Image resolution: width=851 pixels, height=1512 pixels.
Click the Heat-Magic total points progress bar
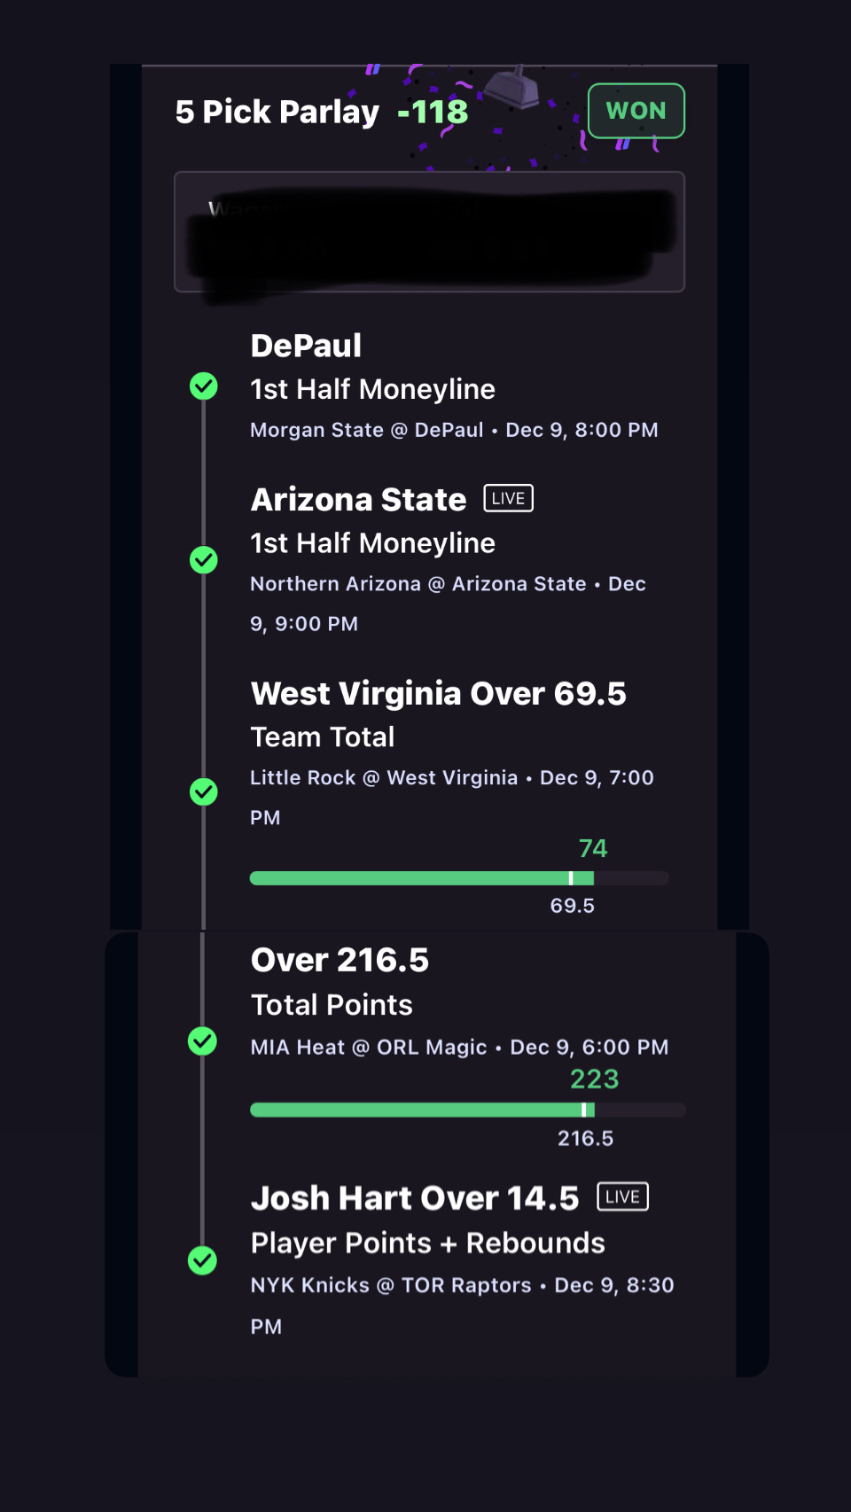click(467, 1110)
